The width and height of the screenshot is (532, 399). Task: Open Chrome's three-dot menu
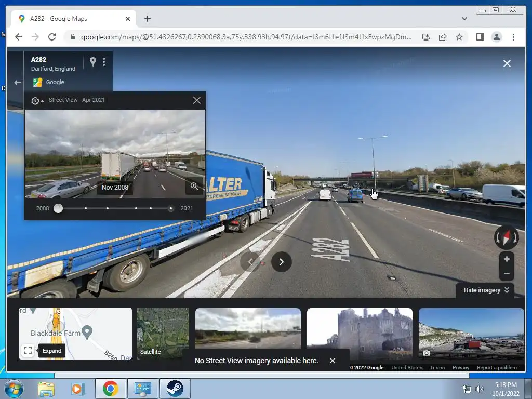513,37
